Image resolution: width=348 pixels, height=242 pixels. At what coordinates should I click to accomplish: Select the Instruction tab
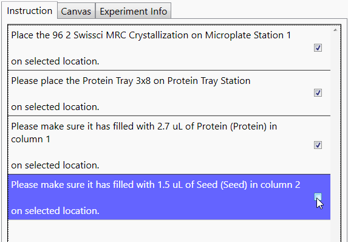[x=30, y=11]
